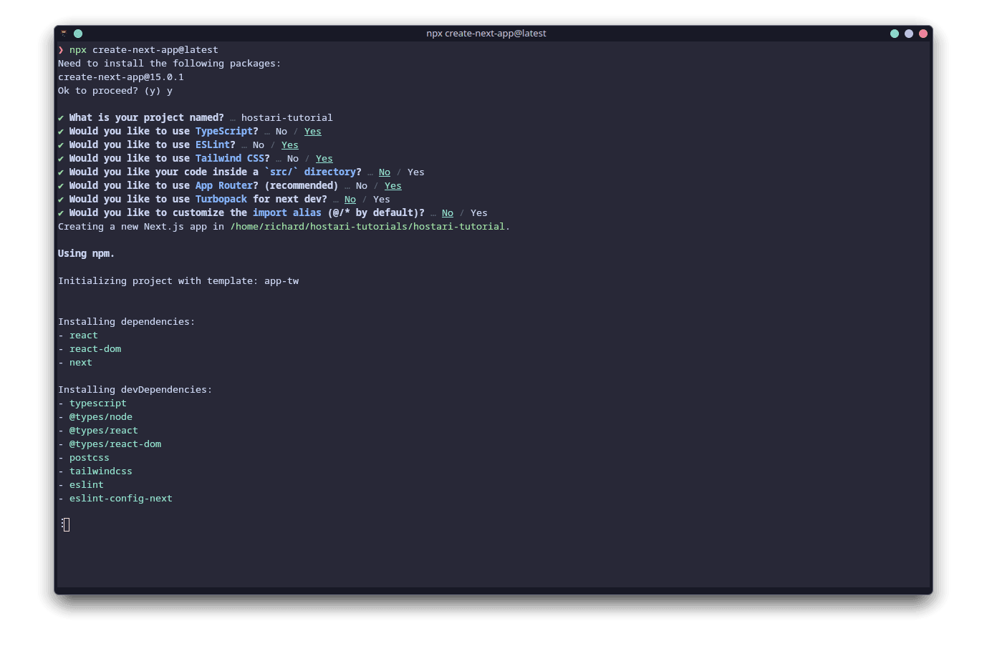
Task: Click the teal window control circle
Action: pyautogui.click(x=894, y=33)
